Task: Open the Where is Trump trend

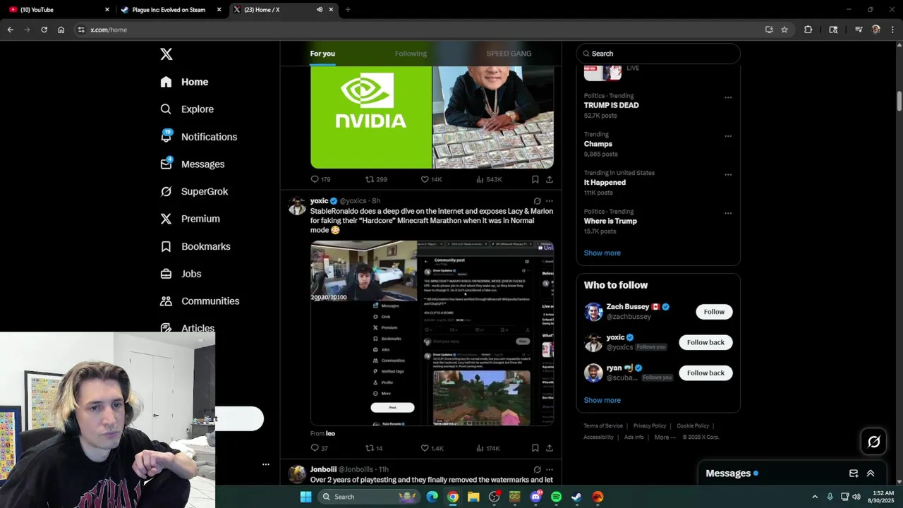Action: click(610, 221)
